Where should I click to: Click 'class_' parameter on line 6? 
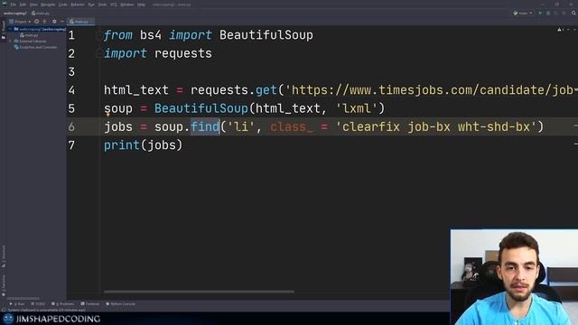(x=291, y=126)
